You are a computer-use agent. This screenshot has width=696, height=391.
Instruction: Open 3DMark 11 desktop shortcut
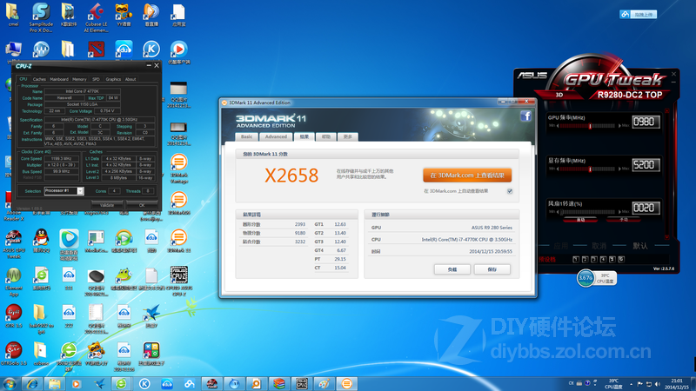pos(178,242)
